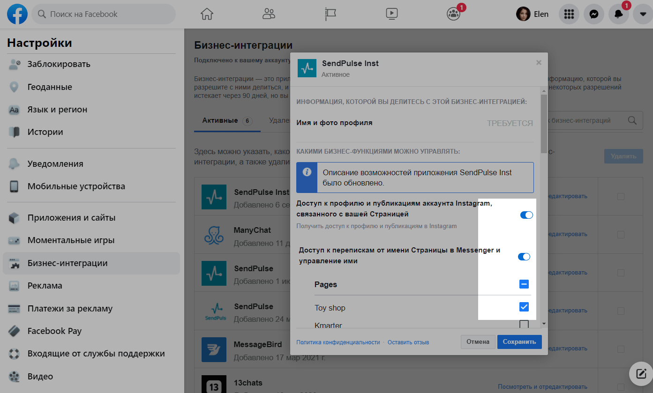Click Посмотреть и отредактировать for 13chats
Viewport: 653px width, 393px height.
tap(542, 387)
